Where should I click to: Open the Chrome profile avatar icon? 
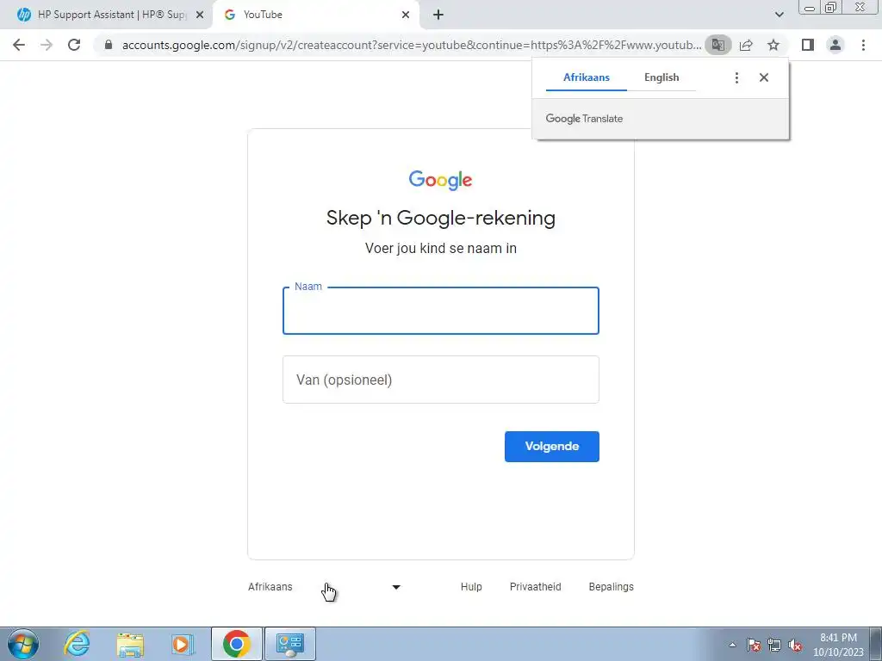click(x=835, y=45)
